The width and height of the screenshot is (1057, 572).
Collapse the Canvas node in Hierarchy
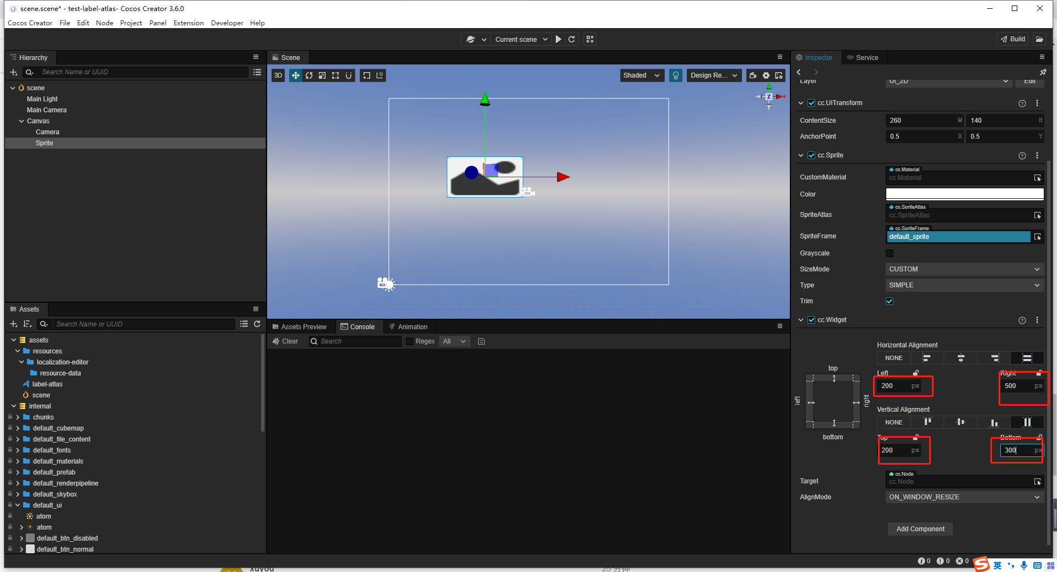21,121
